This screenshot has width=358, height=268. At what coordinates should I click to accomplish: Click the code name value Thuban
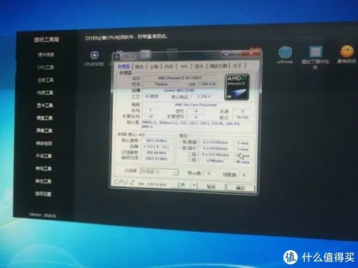(x=162, y=84)
